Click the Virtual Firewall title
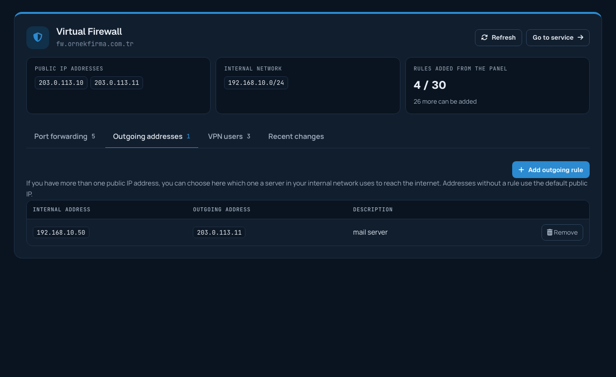Screen dimensions: 616x377 click(89, 31)
